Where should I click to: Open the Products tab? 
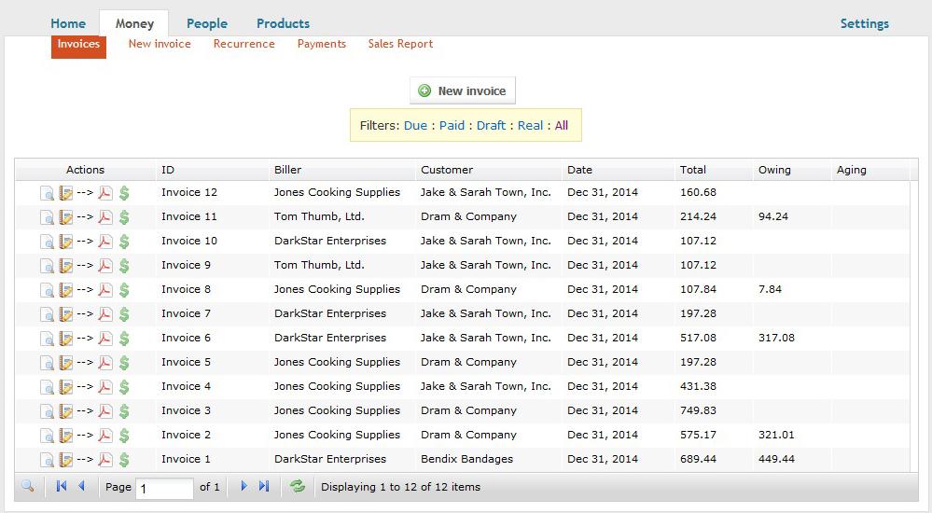point(283,23)
